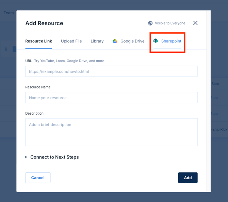The height and width of the screenshot is (202, 228).
Task: Open the Visible to Everyone setting
Action: 170,23
